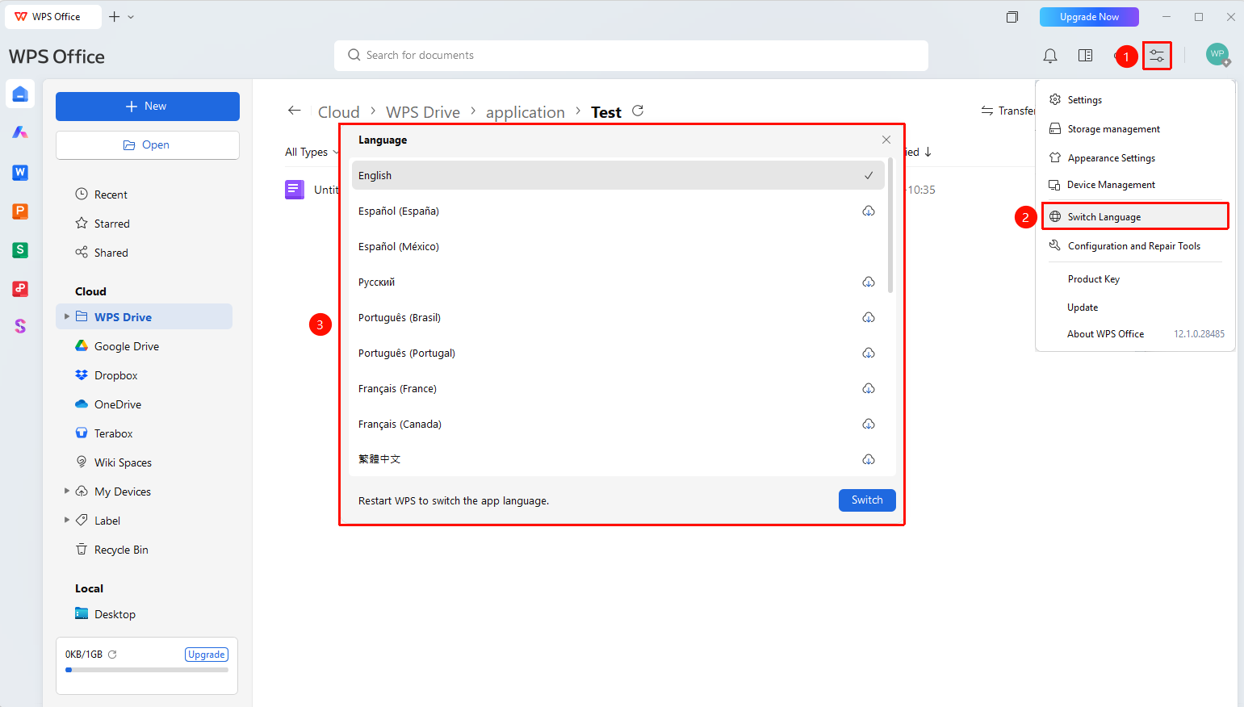Click the Upgrade Now button
The width and height of the screenshot is (1244, 707).
(1089, 17)
